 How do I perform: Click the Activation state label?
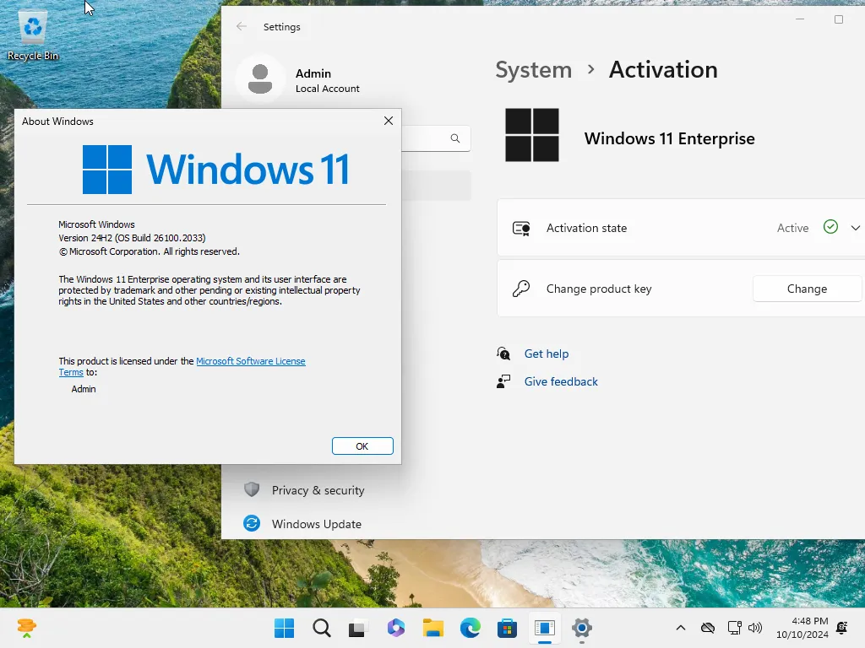pyautogui.click(x=586, y=228)
